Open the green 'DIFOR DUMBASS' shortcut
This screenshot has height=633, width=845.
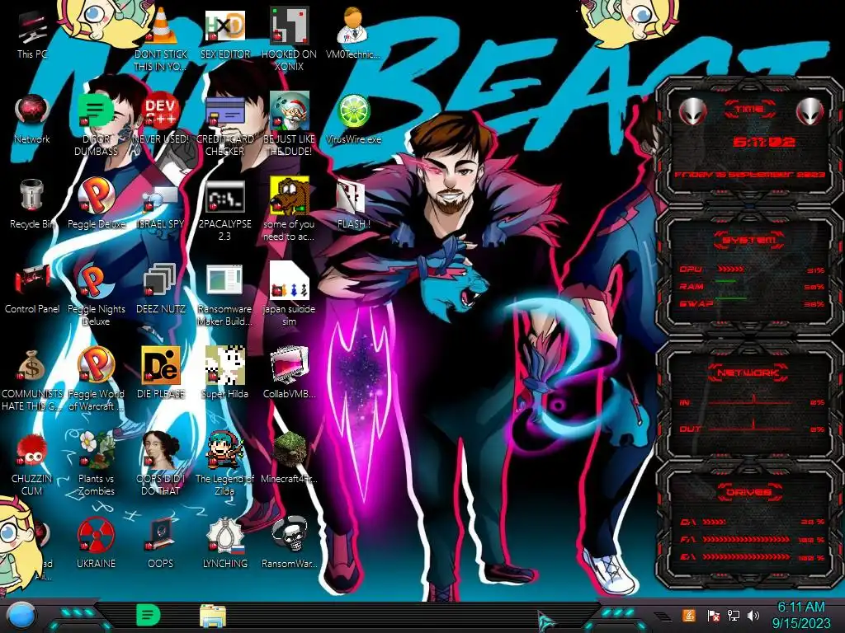(96, 125)
